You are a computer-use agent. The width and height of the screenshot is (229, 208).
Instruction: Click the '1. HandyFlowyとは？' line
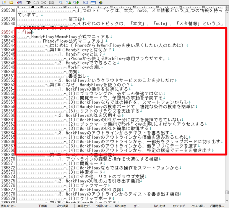click(80, 54)
